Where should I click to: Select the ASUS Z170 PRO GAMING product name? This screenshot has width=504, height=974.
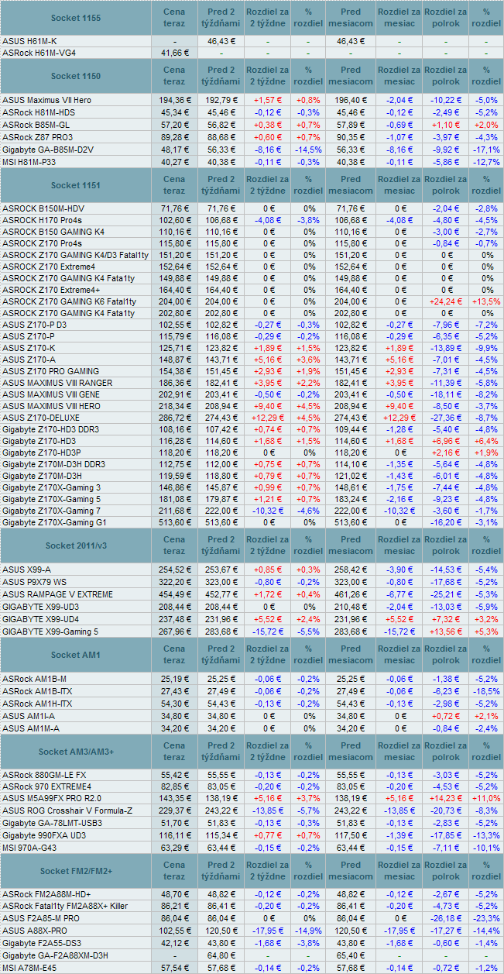click(50, 371)
